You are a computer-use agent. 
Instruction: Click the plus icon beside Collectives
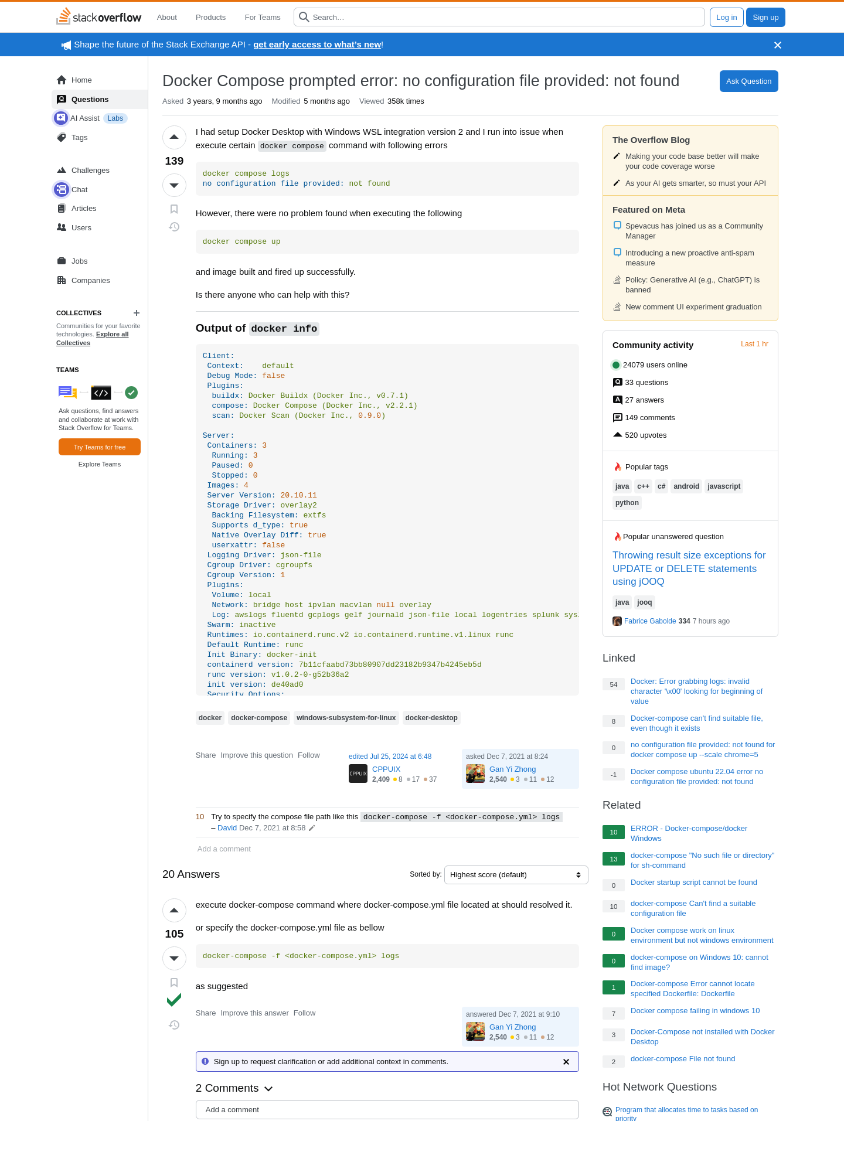(x=137, y=313)
